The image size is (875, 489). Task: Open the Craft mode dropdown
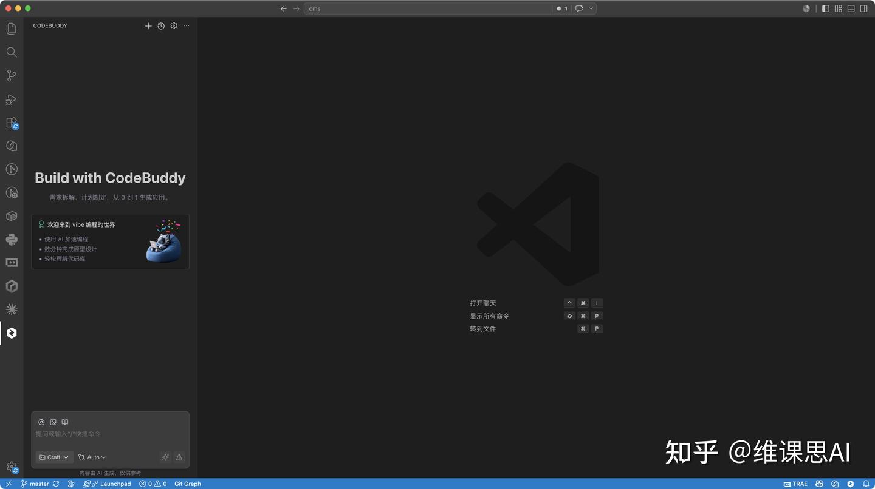pos(54,457)
